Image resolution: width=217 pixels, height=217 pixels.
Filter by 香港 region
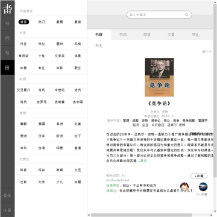click(78, 148)
